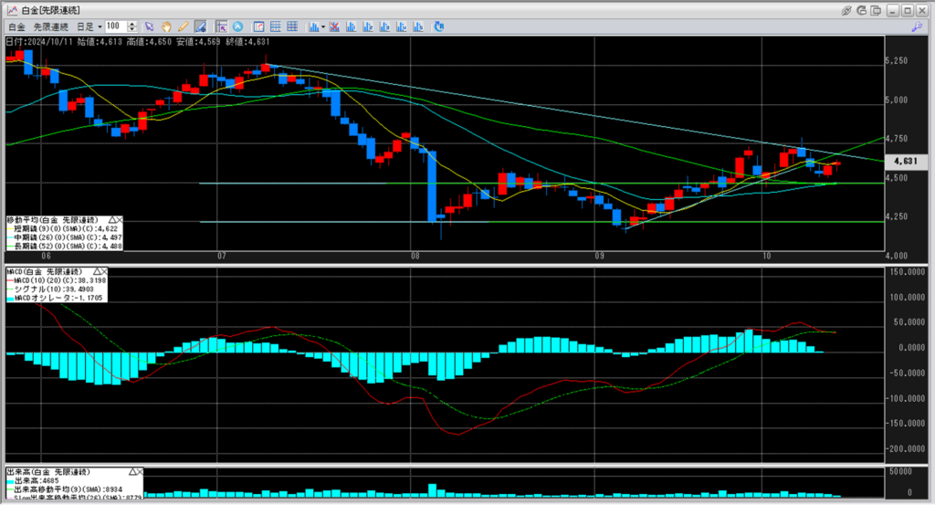Close the 出来高 legend box
The image size is (935, 505).
click(140, 471)
